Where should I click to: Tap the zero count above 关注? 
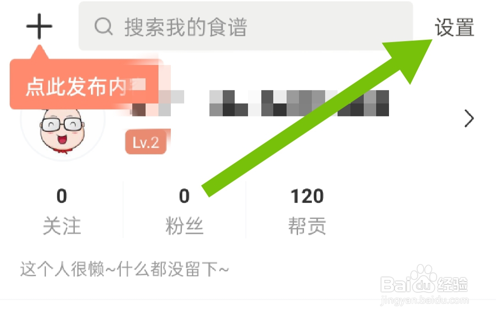[62, 196]
